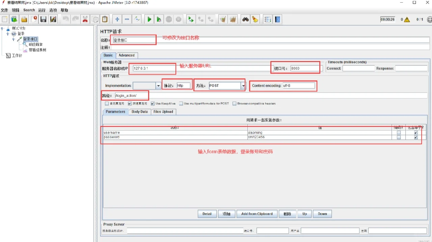Click the Remote Start All icon
The width and height of the screenshot is (432, 242).
(191, 19)
